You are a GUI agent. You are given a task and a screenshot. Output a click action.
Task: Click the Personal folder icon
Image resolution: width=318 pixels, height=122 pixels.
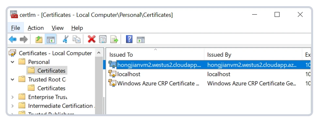tap(22, 62)
